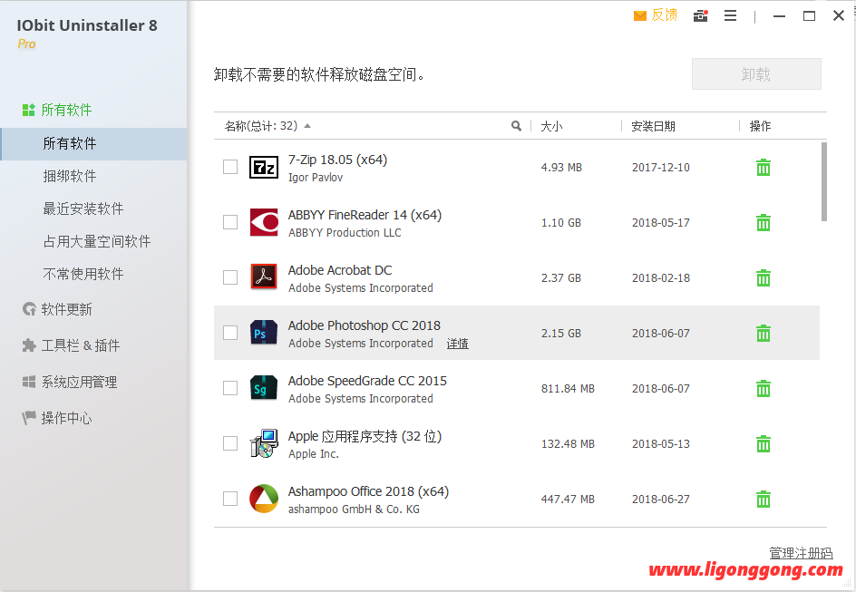This screenshot has width=856, height=592.
Task: Click the 管理注册码 link
Action: pyautogui.click(x=801, y=553)
